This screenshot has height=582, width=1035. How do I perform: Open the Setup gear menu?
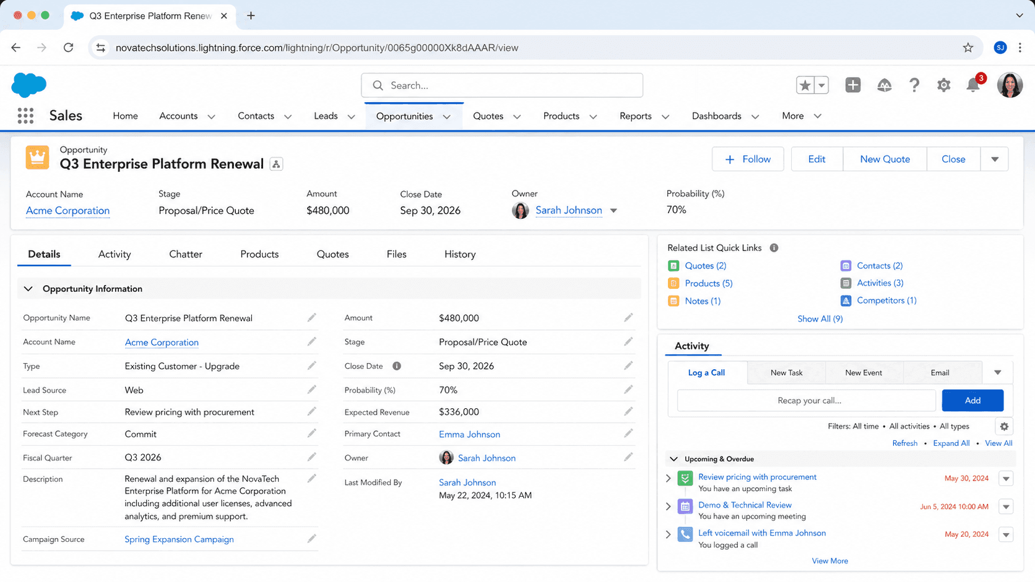click(943, 85)
